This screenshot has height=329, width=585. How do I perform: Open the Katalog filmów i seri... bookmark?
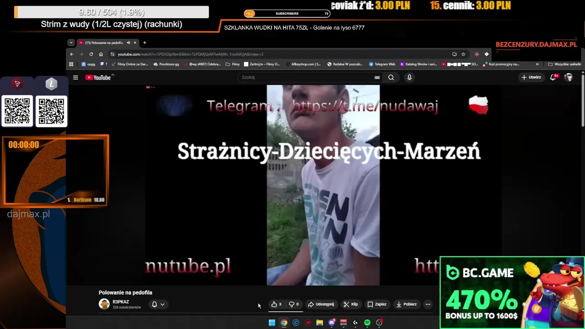[x=419, y=64]
